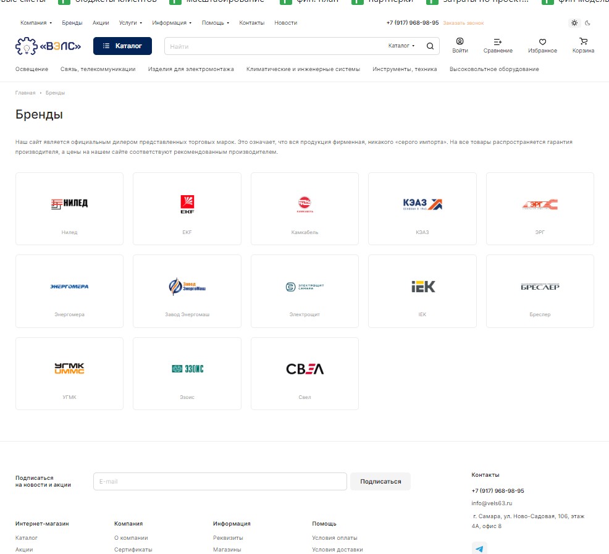Image resolution: width=609 pixels, height=554 pixels.
Task: Click the footer phone number
Action: tap(498, 490)
